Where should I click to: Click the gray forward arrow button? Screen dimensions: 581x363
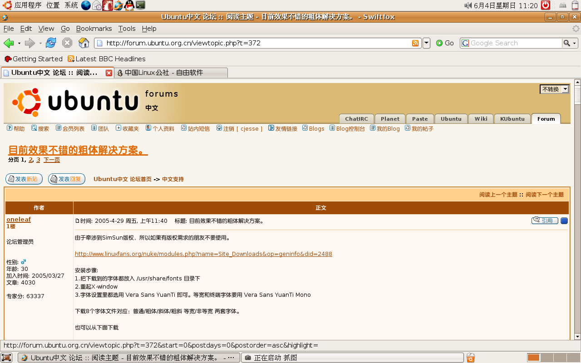pos(30,43)
